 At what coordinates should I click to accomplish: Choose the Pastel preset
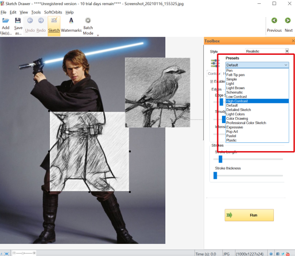[x=257, y=136]
